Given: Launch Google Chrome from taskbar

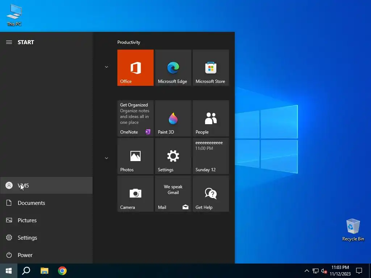Looking at the screenshot, I should point(62,271).
